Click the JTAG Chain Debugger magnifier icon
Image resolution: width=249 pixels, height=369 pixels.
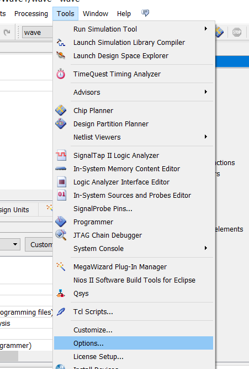tap(61, 235)
